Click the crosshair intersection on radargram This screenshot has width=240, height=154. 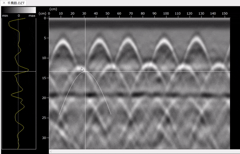click(x=85, y=71)
